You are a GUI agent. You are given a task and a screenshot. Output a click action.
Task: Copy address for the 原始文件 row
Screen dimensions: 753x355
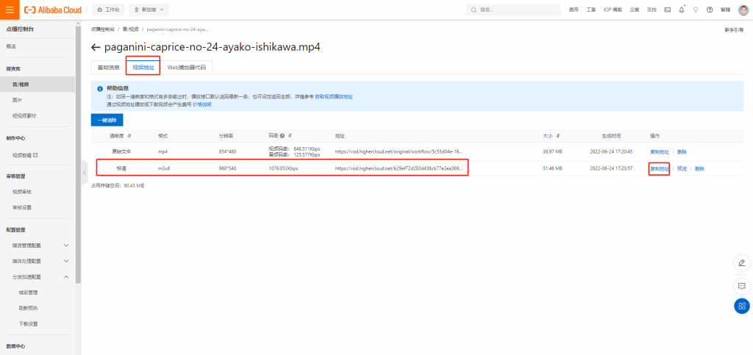coord(660,152)
